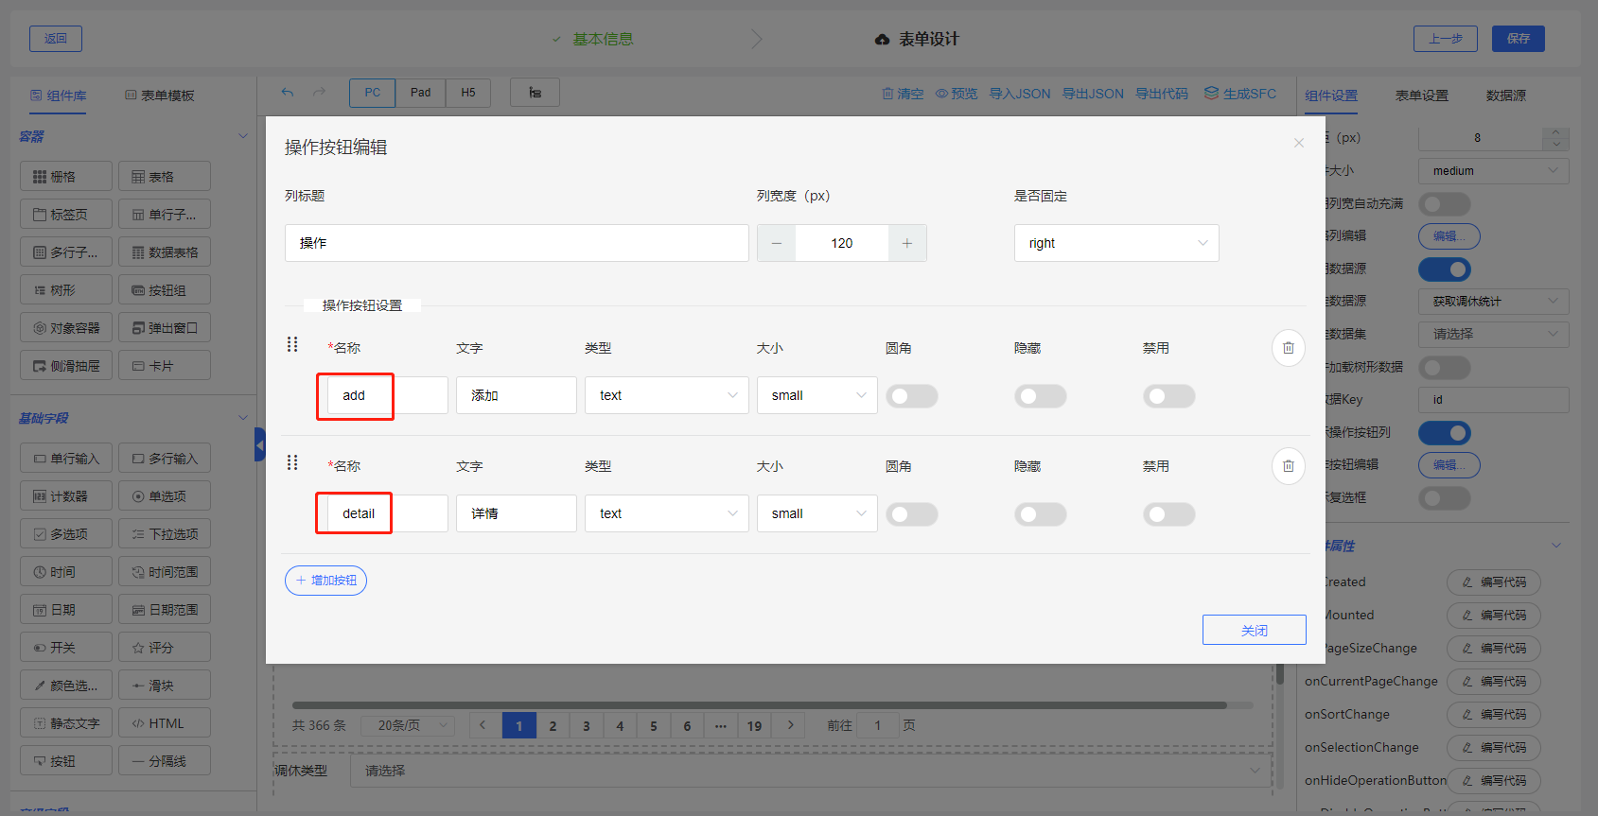Click the undo arrow in toolbar
Viewport: 1598px width, 816px height.
click(288, 93)
